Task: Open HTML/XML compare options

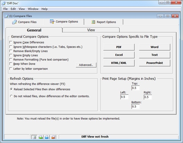Action: (x=119, y=63)
